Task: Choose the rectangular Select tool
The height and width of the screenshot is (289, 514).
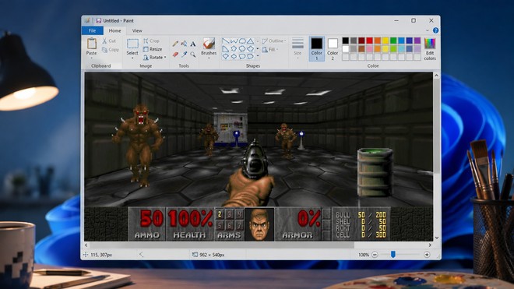Action: pos(132,44)
